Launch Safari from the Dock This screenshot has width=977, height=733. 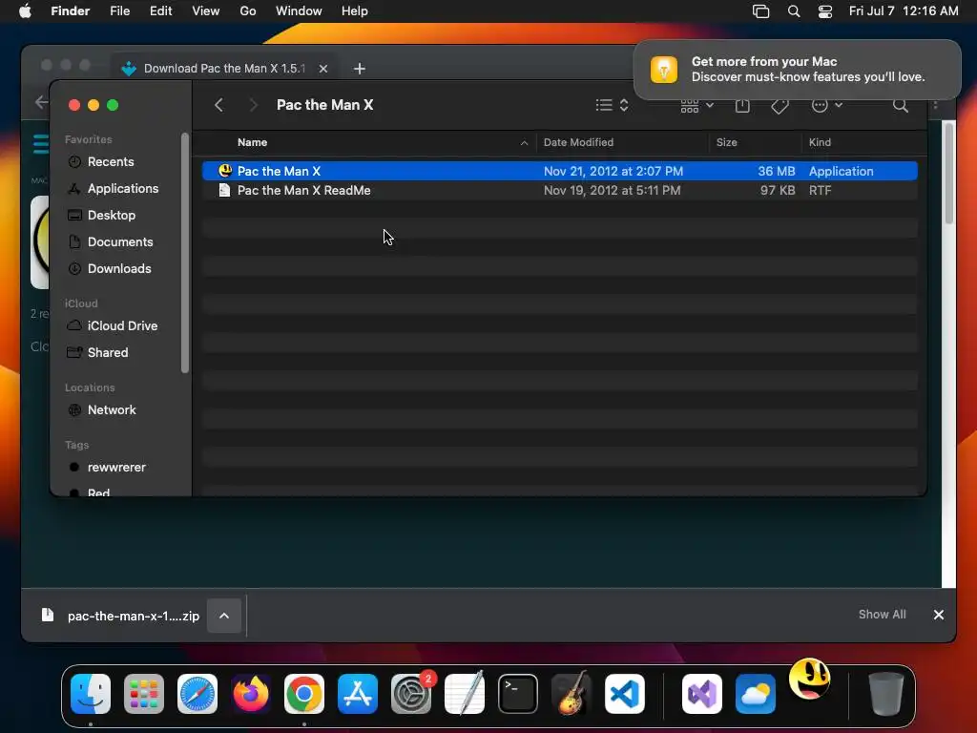[197, 694]
